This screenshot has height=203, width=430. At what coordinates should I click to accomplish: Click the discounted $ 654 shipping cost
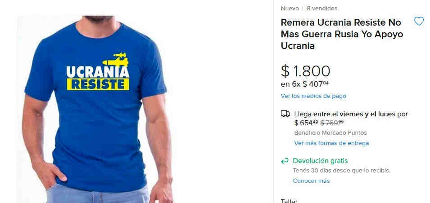(306, 123)
